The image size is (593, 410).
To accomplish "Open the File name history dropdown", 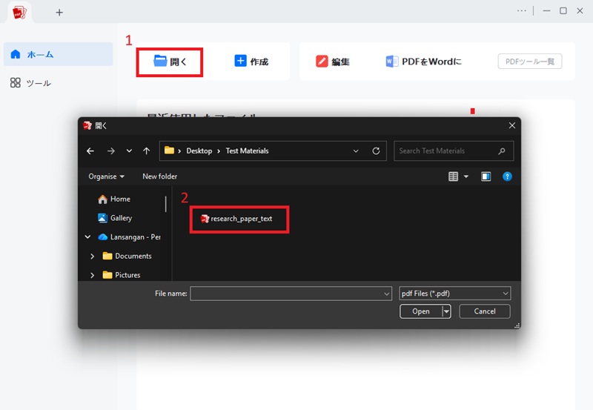I will [386, 294].
